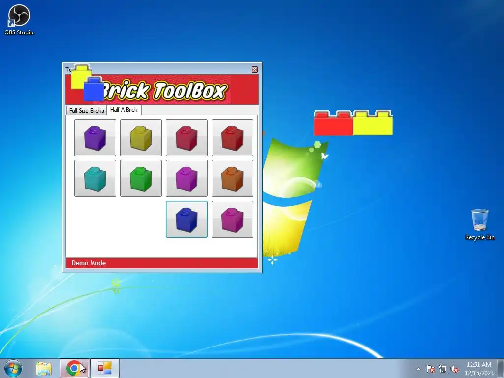Open File Explorer from the taskbar
This screenshot has width=504, height=378.
point(44,369)
